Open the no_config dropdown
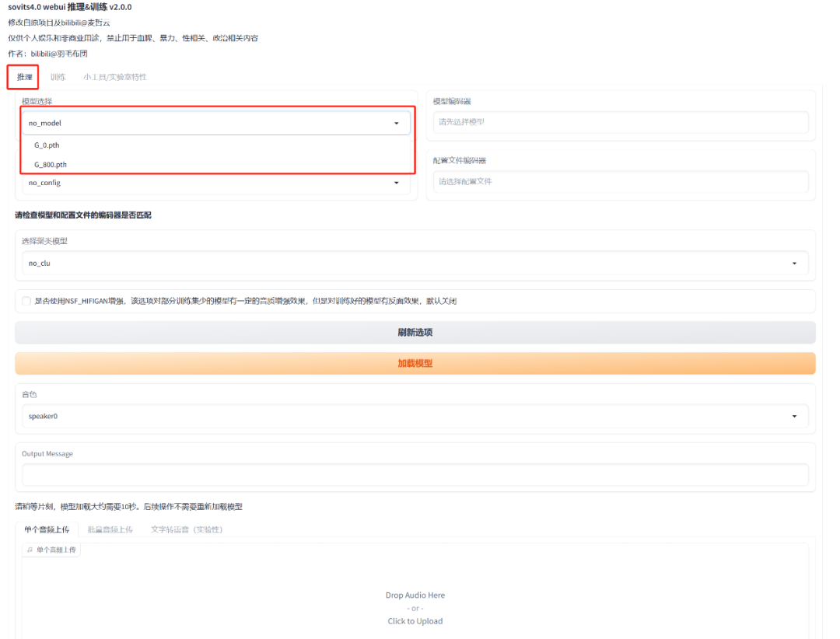 click(x=216, y=183)
